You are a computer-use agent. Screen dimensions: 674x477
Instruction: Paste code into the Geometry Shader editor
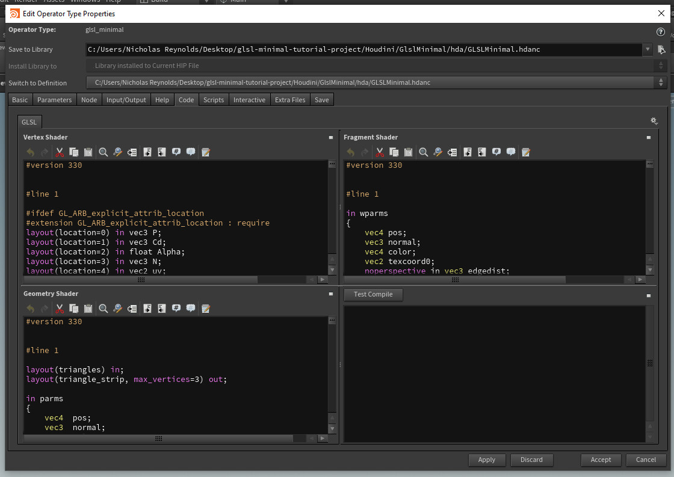coord(88,309)
